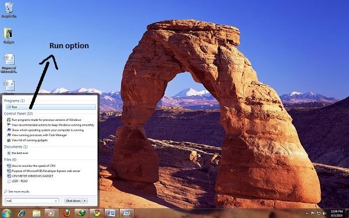Click the icon beside 'LEER - READ'
This screenshot has width=349, height=218.
pos(9,181)
